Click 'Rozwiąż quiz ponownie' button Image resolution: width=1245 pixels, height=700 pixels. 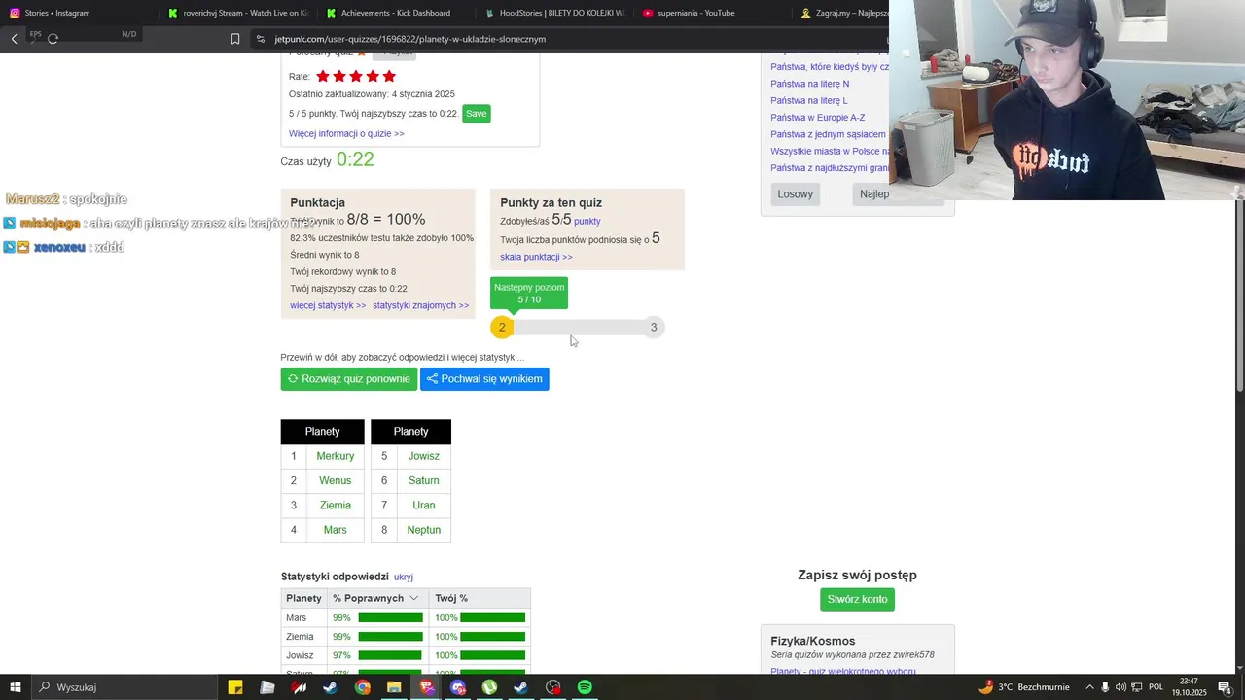(x=348, y=379)
